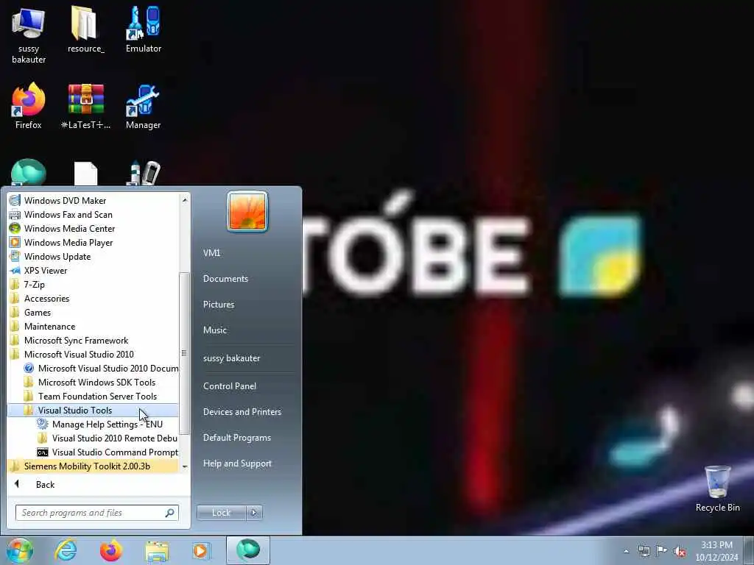754x565 pixels.
Task: Click the programs list scroll up arrow
Action: 185,199
